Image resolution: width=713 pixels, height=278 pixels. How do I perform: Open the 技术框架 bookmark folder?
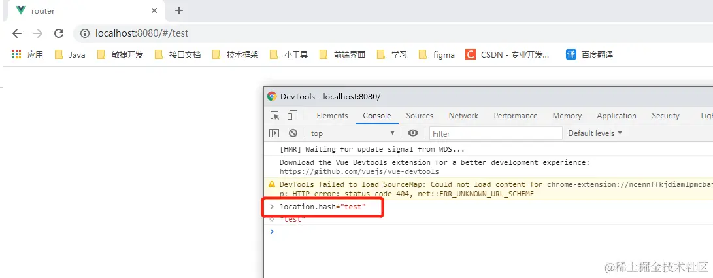[235, 54]
